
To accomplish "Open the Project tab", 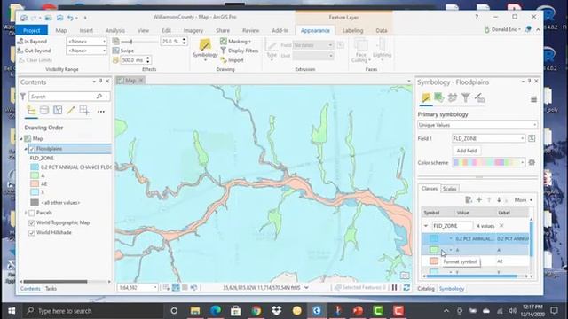I will point(32,31).
